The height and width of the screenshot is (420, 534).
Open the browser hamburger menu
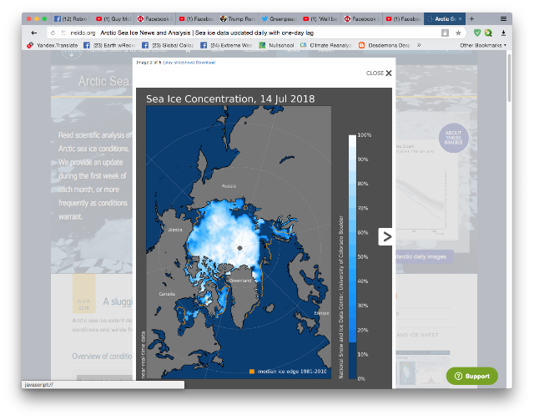tap(503, 18)
